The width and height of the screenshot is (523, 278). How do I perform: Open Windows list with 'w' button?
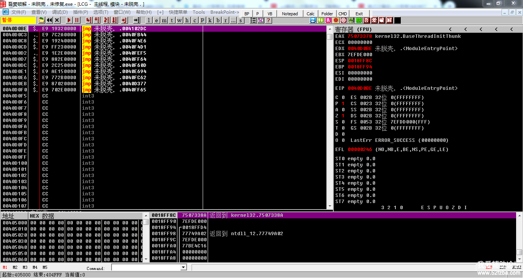coord(179,20)
